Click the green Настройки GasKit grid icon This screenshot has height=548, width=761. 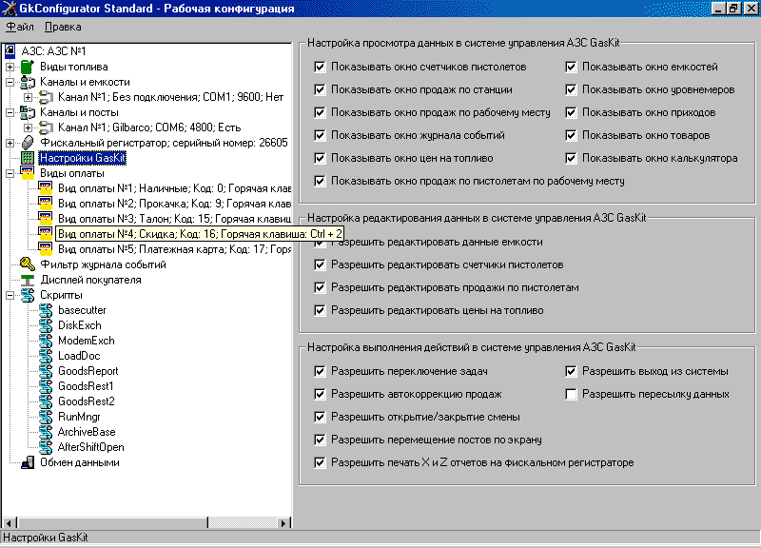click(28, 158)
